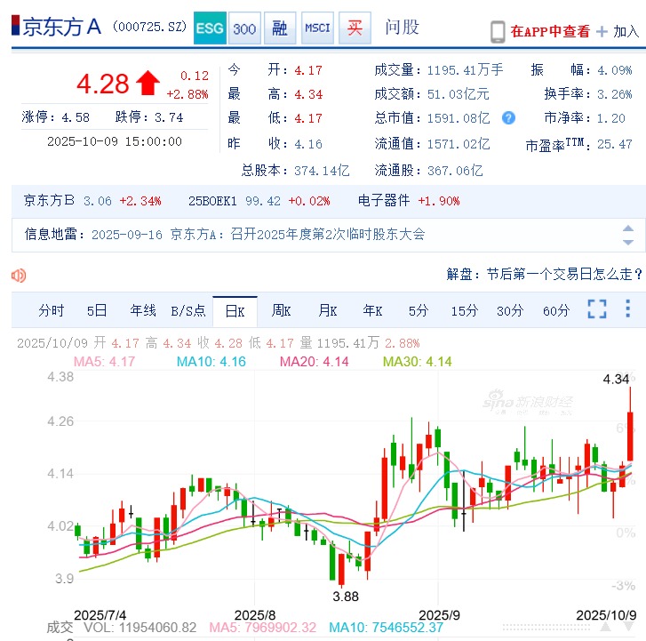Open the 25BOEK1 bond link
Screen dimensions: 646x641
click(212, 201)
